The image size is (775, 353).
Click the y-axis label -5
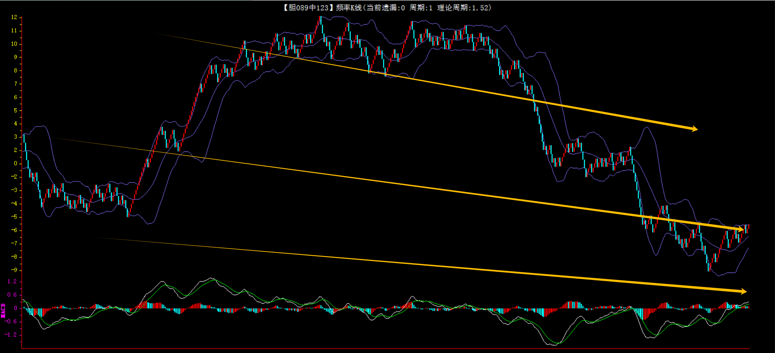tap(14, 217)
